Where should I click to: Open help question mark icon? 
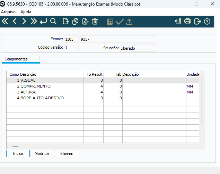[x=207, y=22]
